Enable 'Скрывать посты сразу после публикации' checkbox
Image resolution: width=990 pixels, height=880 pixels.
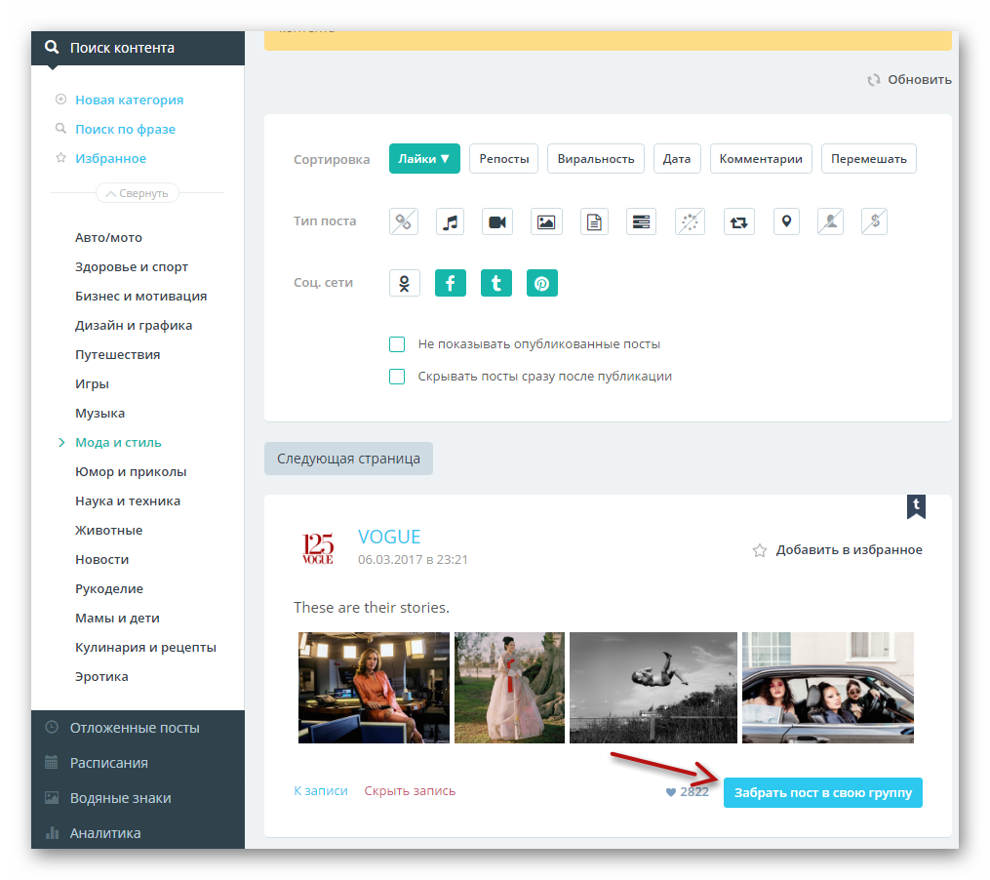(x=397, y=377)
